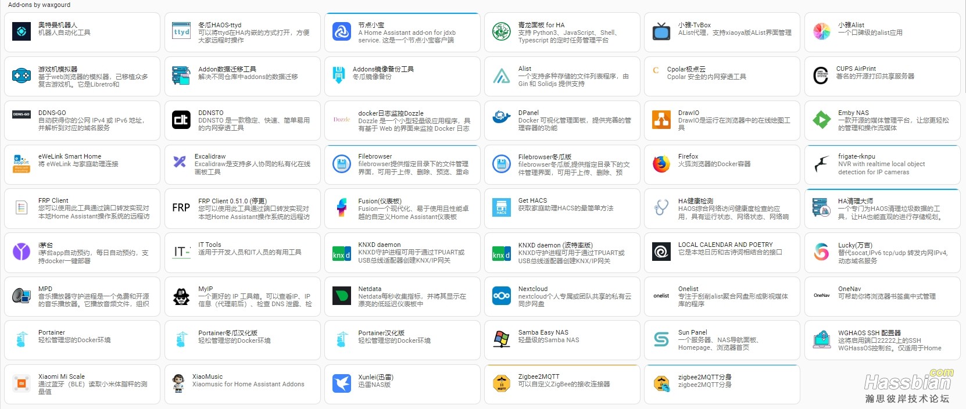The width and height of the screenshot is (966, 409).
Task: Click the 小雅-TvBox television icon
Action: (661, 31)
